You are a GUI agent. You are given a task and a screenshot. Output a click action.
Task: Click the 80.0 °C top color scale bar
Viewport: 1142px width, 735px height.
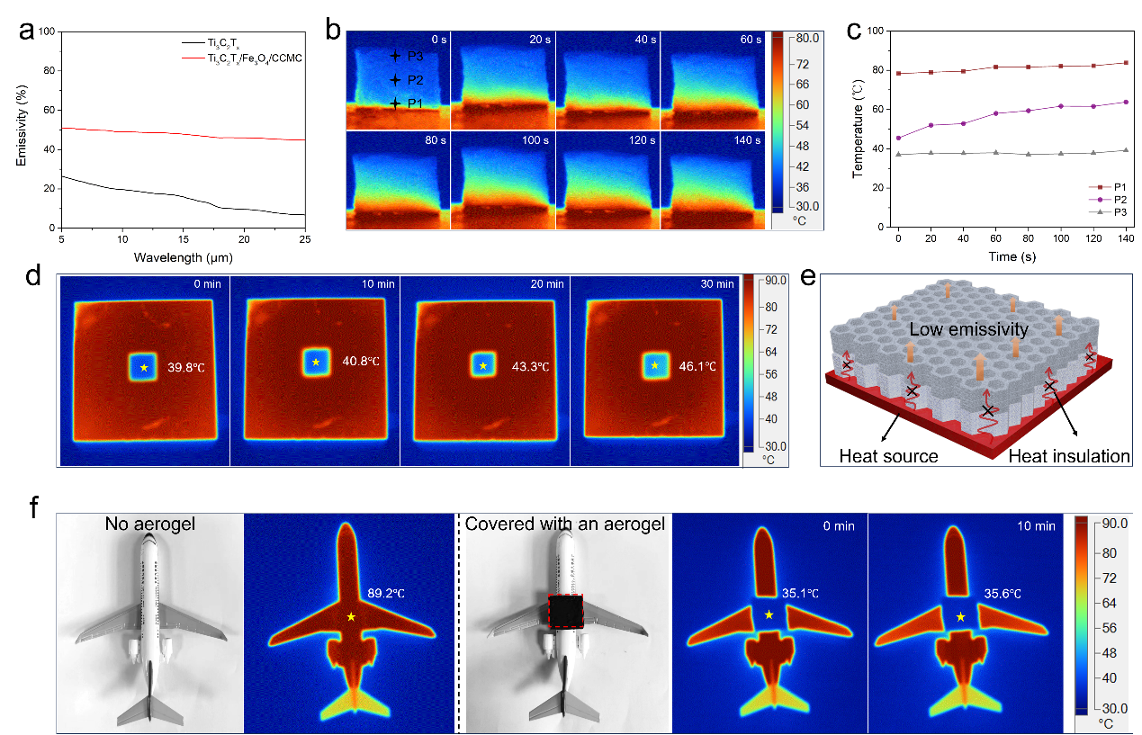coord(777,121)
